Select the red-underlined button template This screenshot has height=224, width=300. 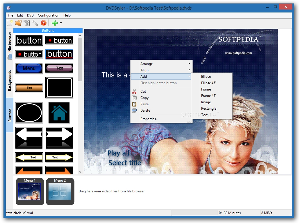pyautogui.click(x=59, y=54)
